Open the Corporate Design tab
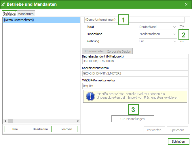Viewport: 192px width, 147px height. (x=119, y=51)
